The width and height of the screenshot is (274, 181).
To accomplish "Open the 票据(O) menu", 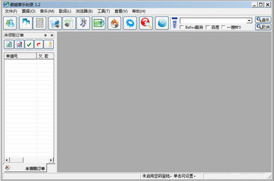I will click(x=28, y=11).
